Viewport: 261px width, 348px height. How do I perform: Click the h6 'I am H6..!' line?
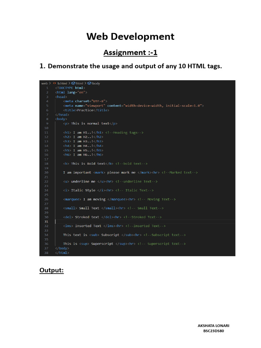[83, 155]
